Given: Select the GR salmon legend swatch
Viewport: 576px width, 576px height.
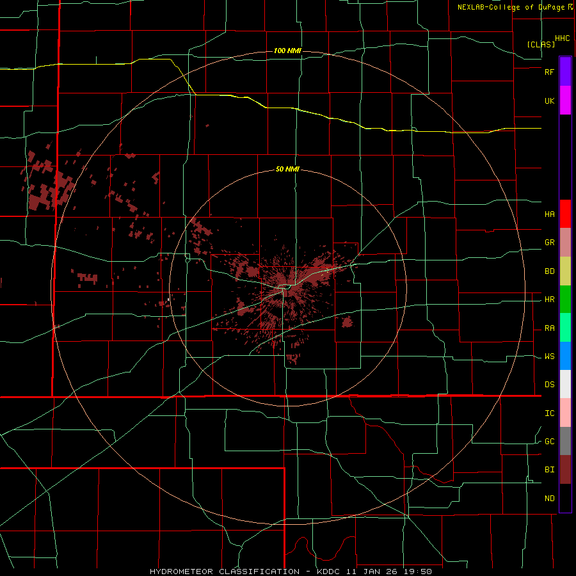Looking at the screenshot, I should pyautogui.click(x=565, y=242).
